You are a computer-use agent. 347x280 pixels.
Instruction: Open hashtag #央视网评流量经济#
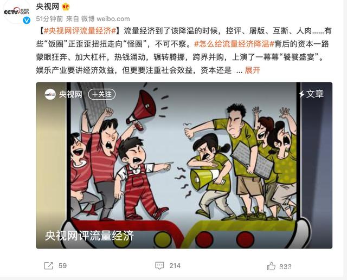pyautogui.click(x=80, y=31)
